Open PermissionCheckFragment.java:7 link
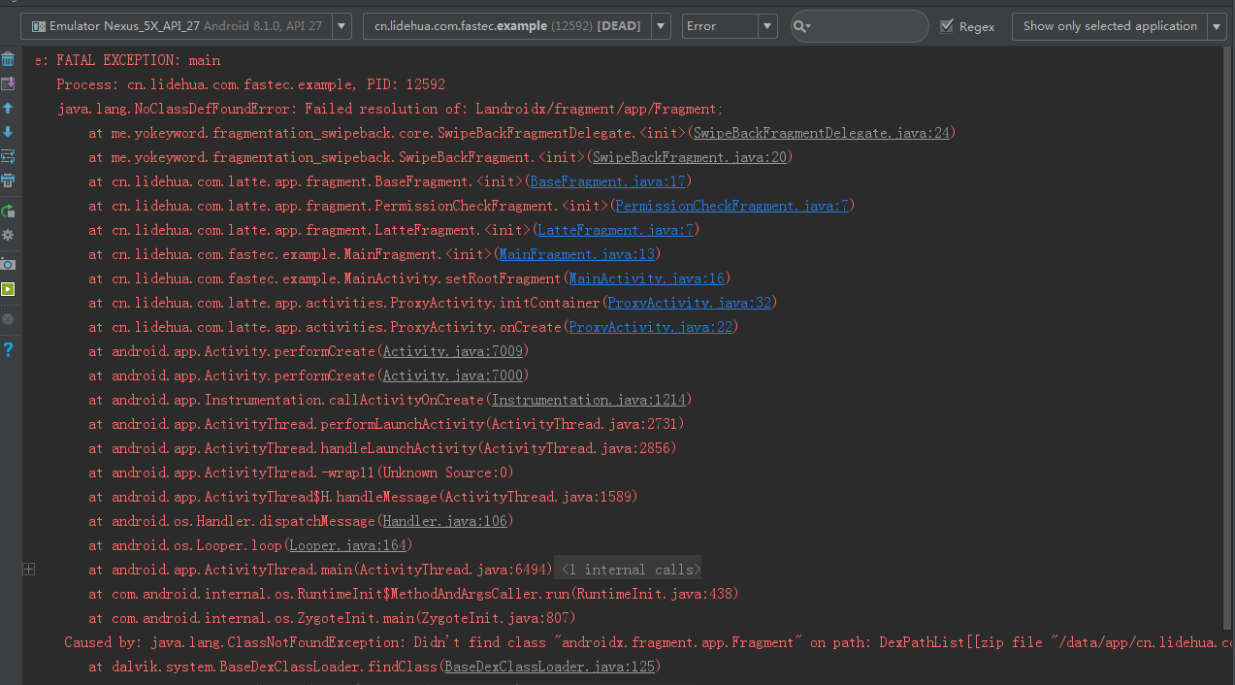This screenshot has width=1235, height=685. [x=732, y=206]
